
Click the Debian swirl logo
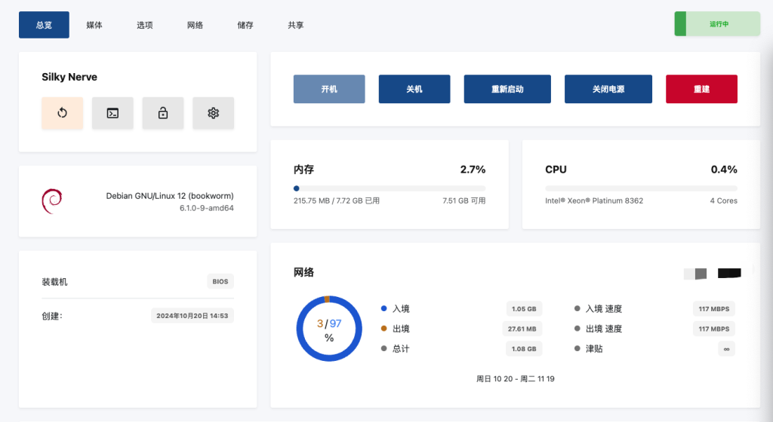tap(51, 200)
